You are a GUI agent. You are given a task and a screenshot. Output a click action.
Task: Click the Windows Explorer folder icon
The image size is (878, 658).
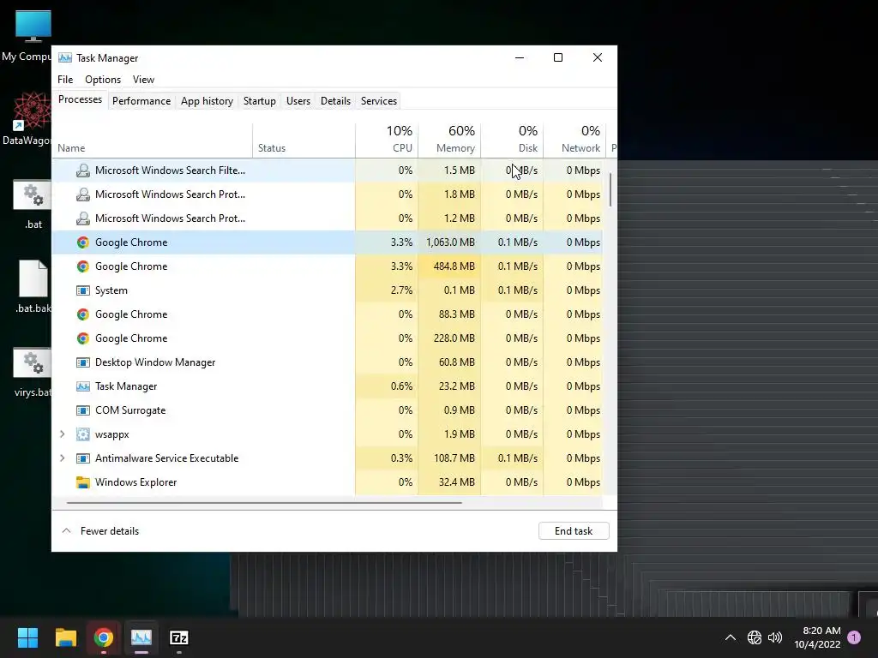(x=83, y=482)
